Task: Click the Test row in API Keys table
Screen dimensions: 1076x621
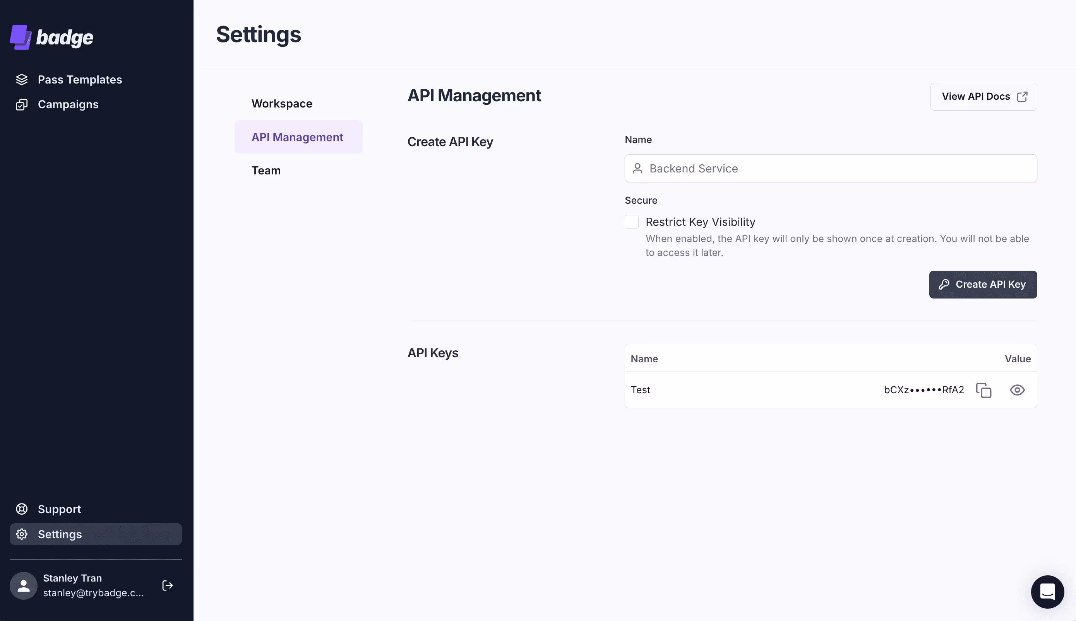Action: pyautogui.click(x=640, y=390)
